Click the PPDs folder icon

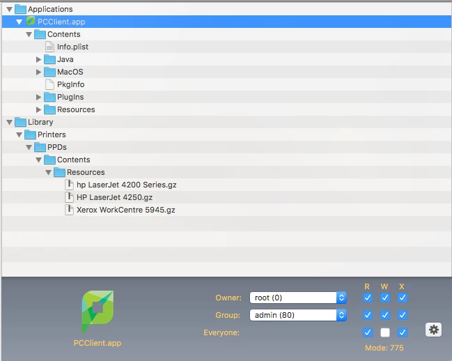(40, 147)
